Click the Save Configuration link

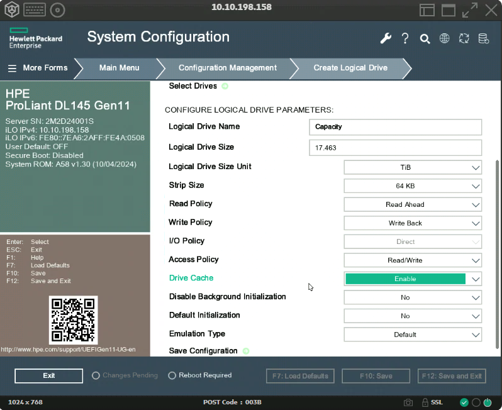coord(203,351)
